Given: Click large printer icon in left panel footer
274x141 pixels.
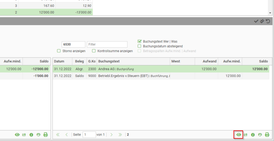Looking at the screenshot, I should (45, 135).
